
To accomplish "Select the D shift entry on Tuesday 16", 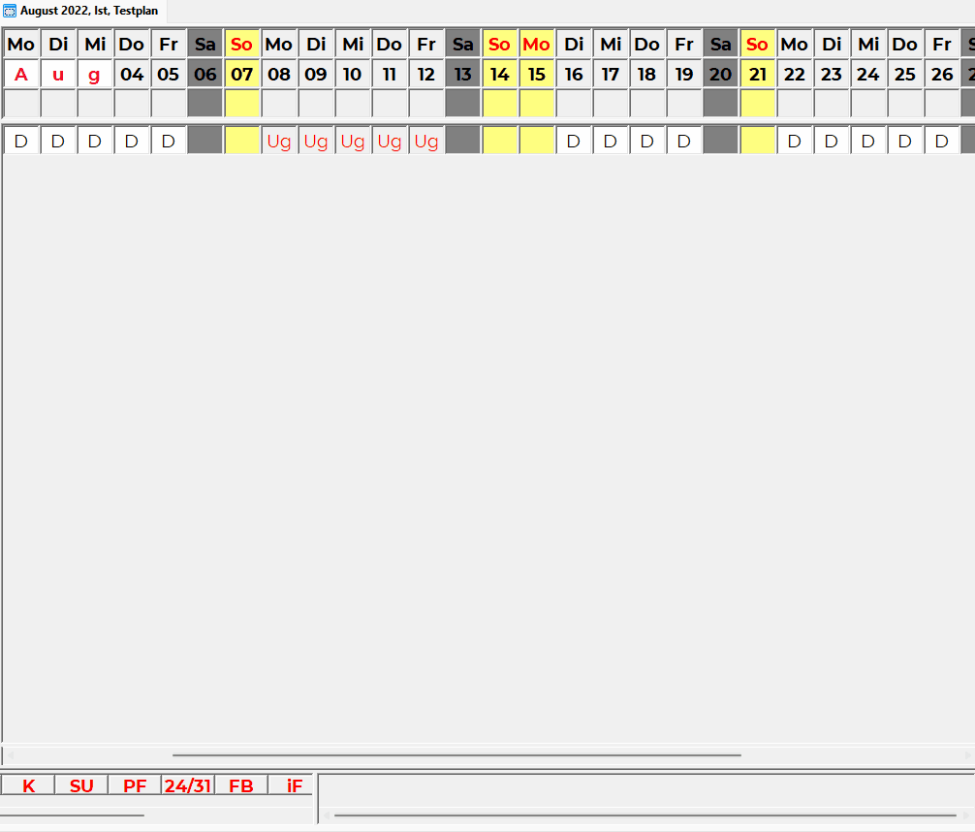I will pos(574,141).
